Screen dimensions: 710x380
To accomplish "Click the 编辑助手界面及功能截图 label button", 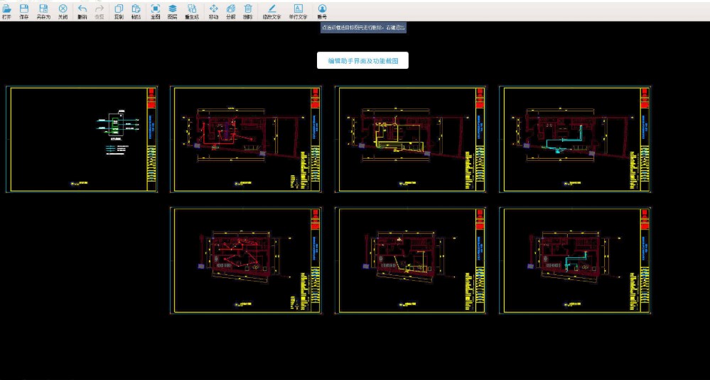I will (x=362, y=61).
